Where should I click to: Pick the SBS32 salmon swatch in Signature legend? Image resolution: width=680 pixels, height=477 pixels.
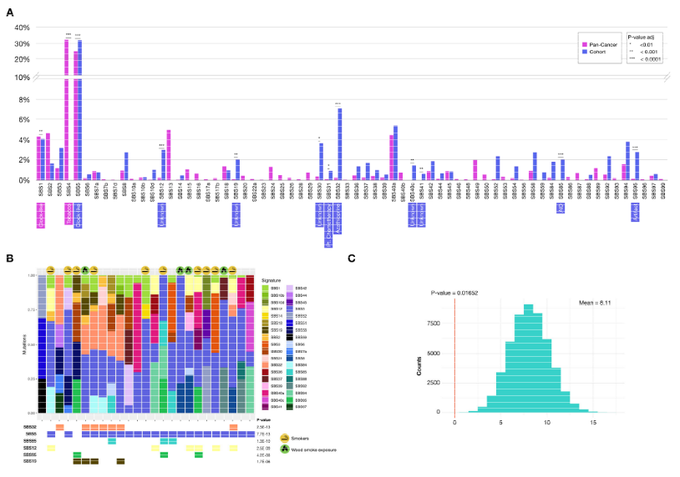coord(266,365)
